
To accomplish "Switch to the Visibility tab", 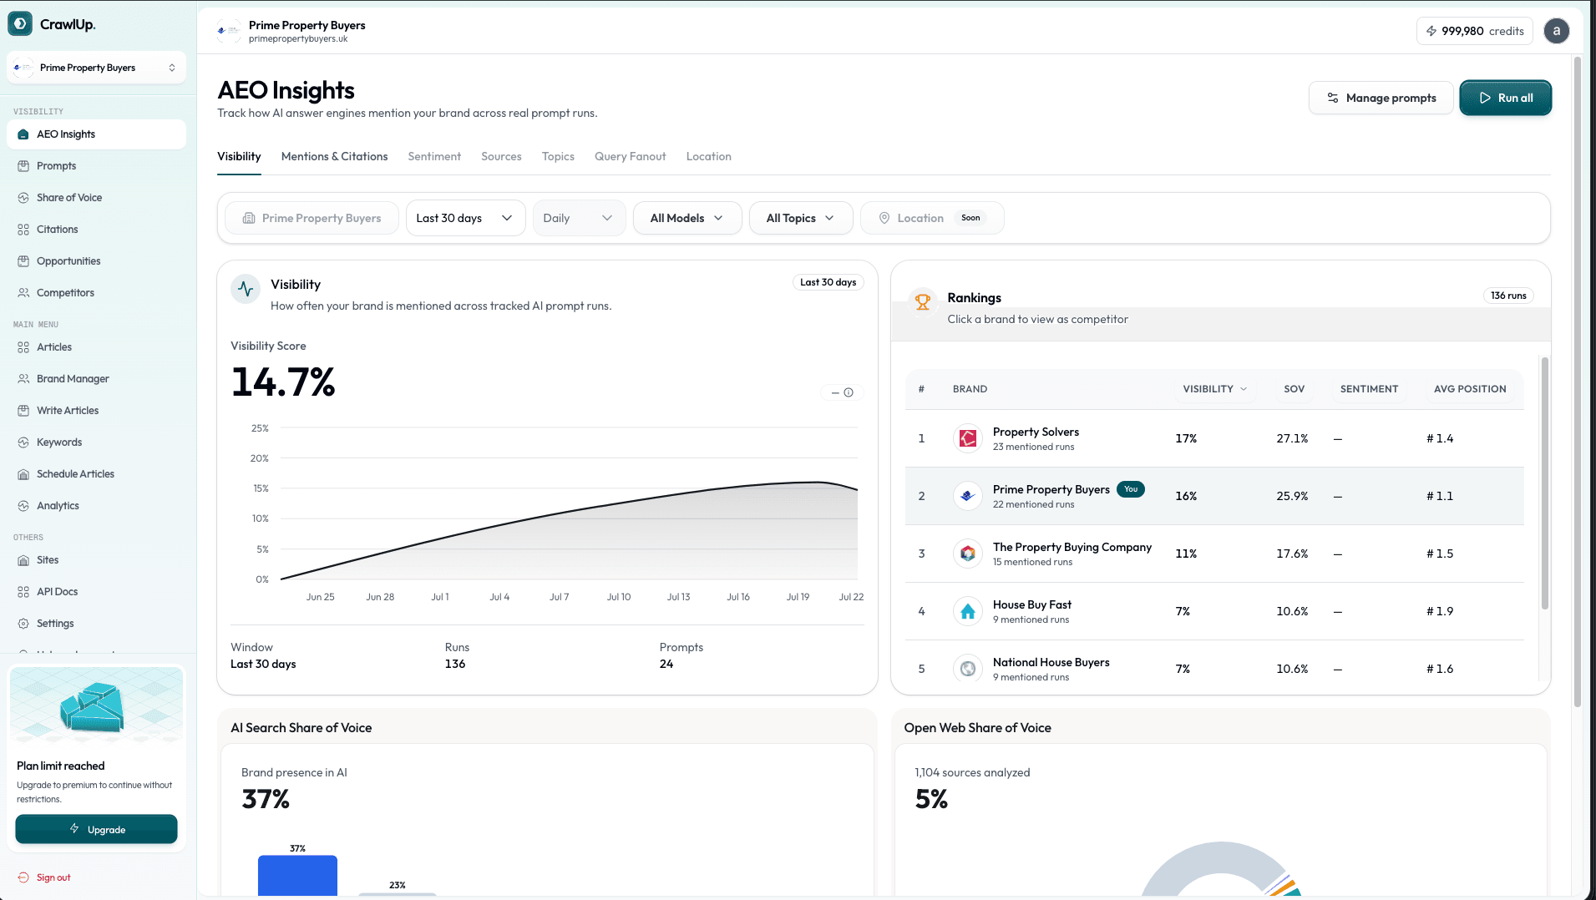I will [239, 157].
